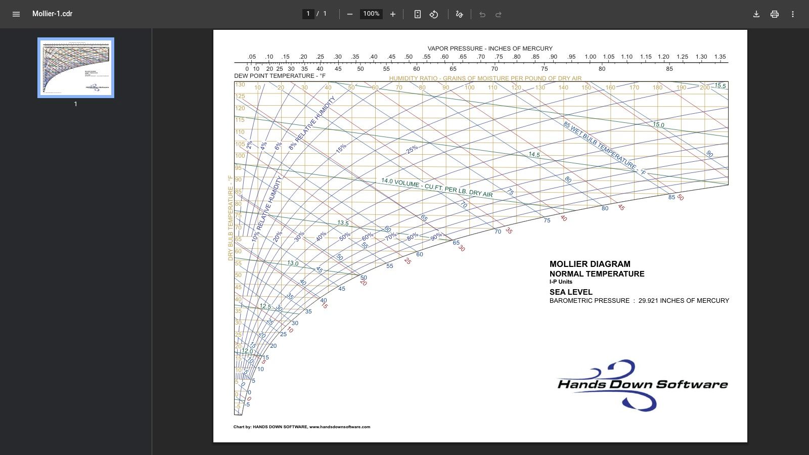
Task: Click the 100% zoom level field
Action: tap(371, 14)
